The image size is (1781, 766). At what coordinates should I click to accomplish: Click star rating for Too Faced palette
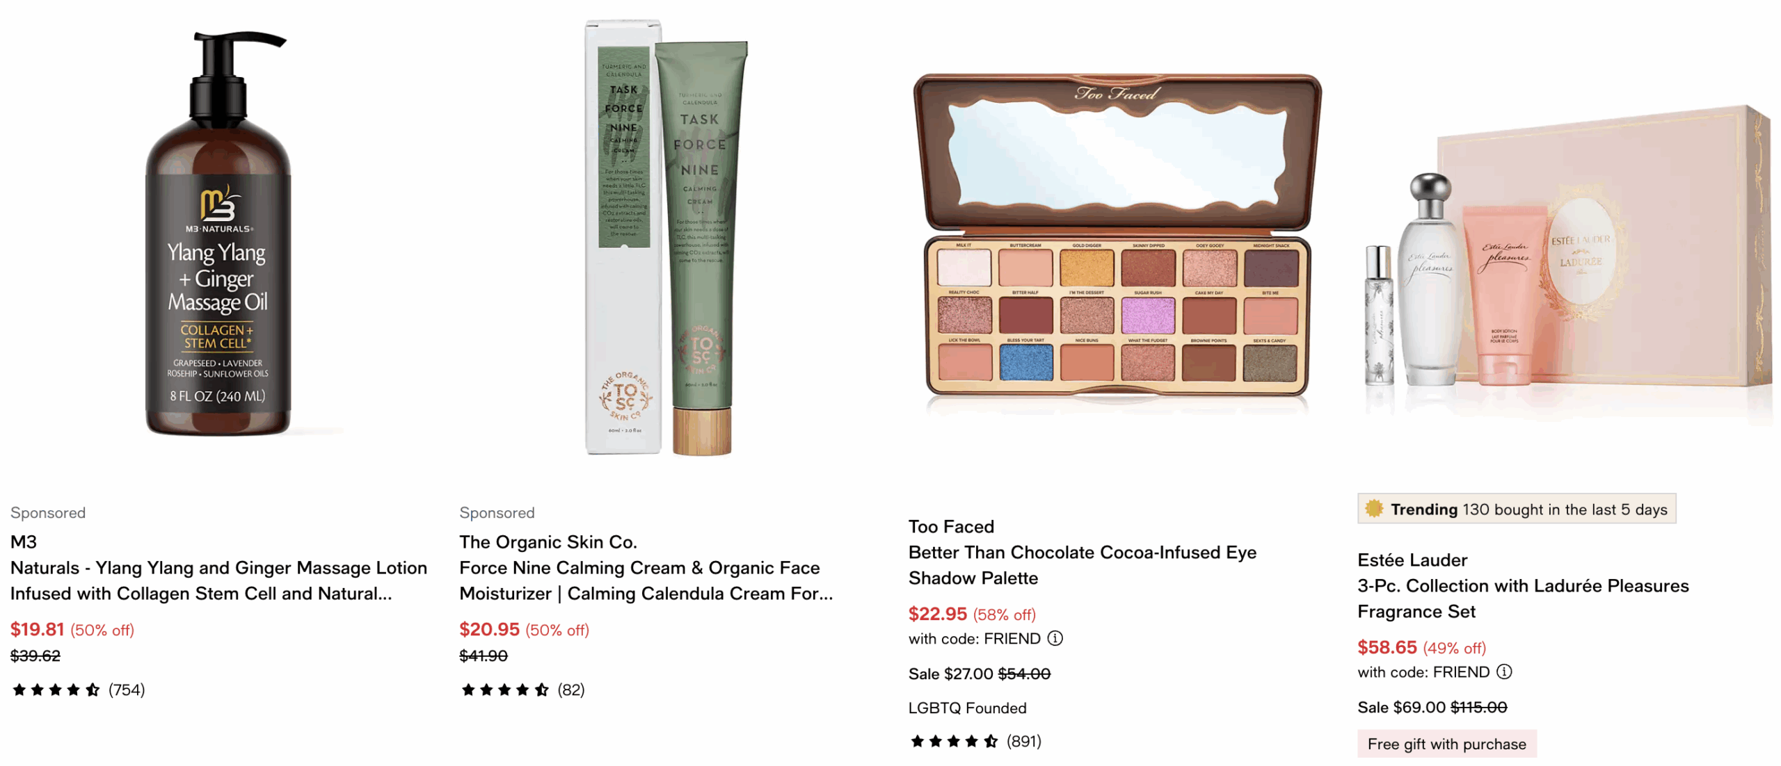click(x=954, y=741)
